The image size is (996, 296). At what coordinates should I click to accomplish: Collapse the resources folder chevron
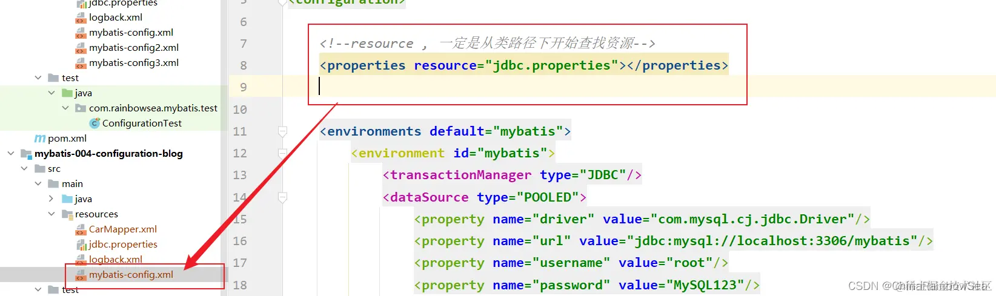click(51, 214)
